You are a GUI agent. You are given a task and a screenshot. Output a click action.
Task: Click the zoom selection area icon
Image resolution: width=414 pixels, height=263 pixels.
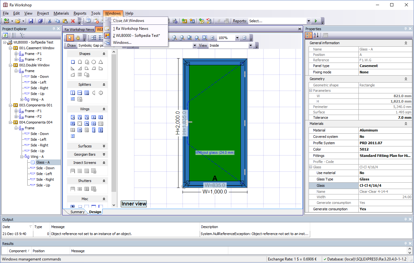205,38
